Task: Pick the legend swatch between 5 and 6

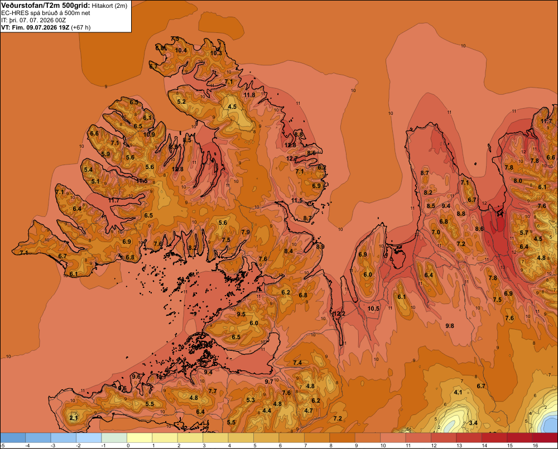Action: [266, 437]
